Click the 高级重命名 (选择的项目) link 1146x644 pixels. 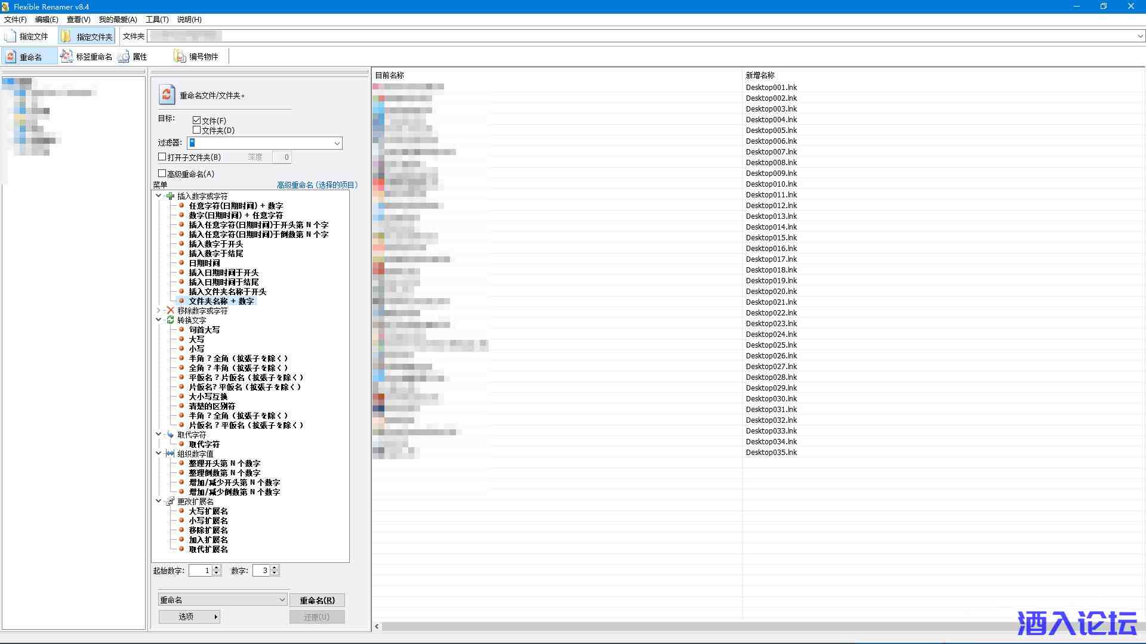317,185
